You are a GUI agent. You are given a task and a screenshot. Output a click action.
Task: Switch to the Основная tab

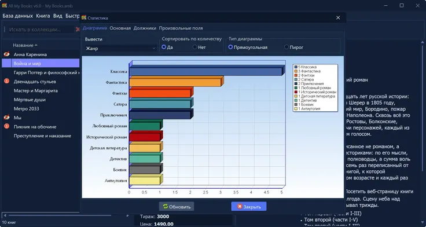click(x=120, y=28)
